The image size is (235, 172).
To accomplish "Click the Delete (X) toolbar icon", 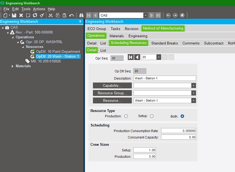I will [x=21, y=15].
